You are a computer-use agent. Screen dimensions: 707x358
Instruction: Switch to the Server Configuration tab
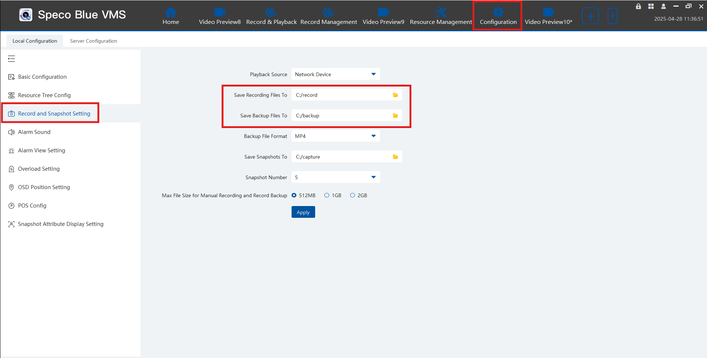[x=93, y=40]
